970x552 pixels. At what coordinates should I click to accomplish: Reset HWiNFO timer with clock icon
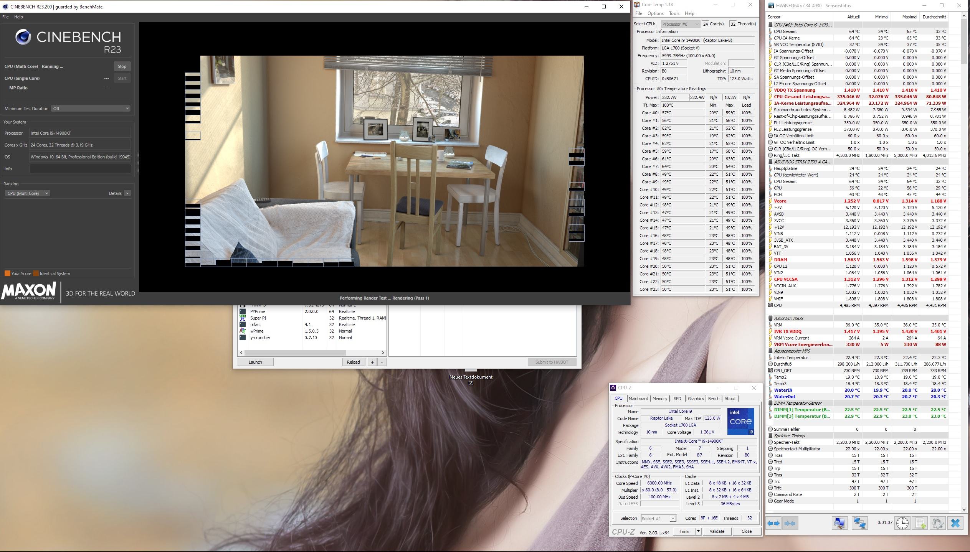902,523
